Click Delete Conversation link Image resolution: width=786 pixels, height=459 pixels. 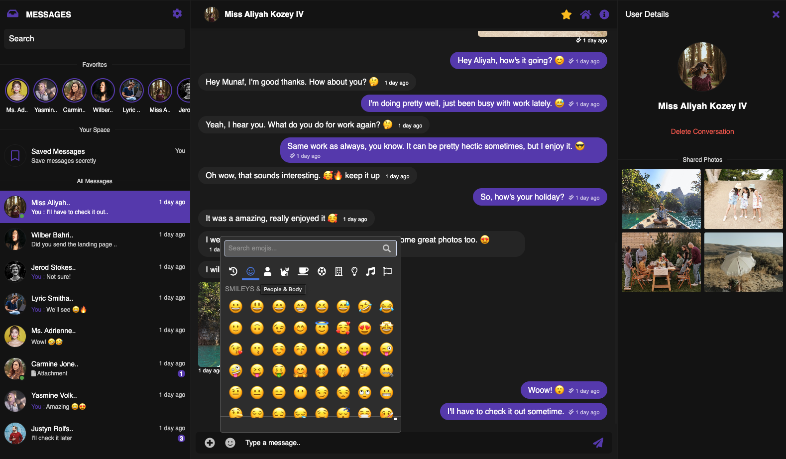coord(702,131)
